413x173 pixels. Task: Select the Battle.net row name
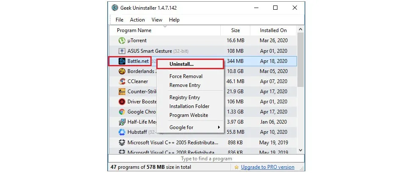point(138,61)
